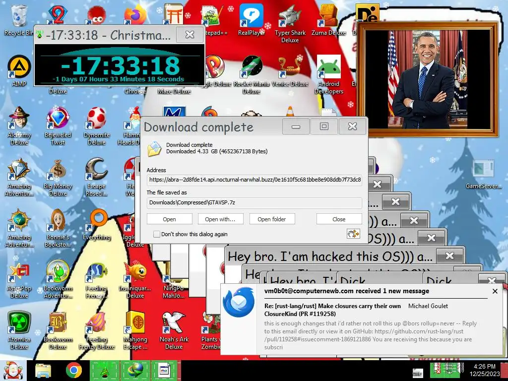This screenshot has height=381, width=508.
Task: Switch to Internet Download Manager on taskbar
Action: click(135, 371)
